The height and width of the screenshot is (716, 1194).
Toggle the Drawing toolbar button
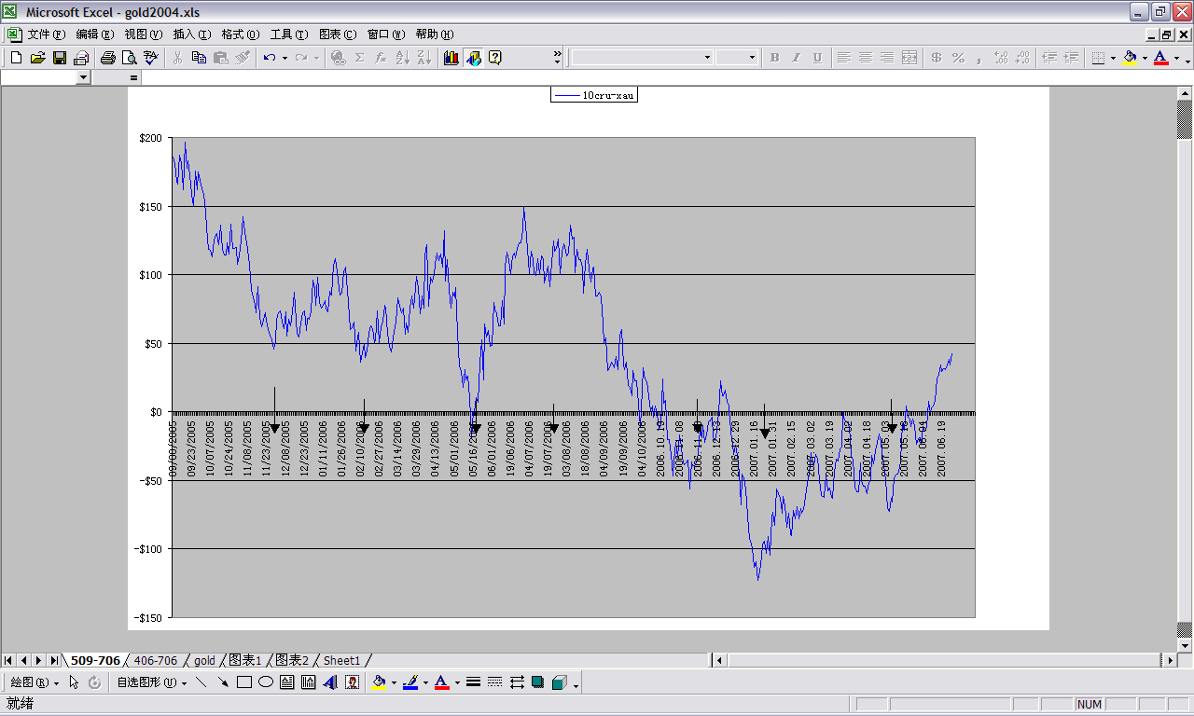[474, 58]
